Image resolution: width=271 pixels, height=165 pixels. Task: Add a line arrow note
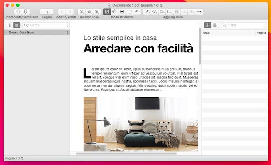tap(199, 12)
